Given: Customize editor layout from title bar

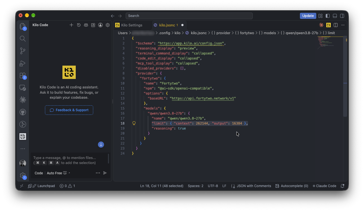Looking at the screenshot, I should [x=320, y=16].
